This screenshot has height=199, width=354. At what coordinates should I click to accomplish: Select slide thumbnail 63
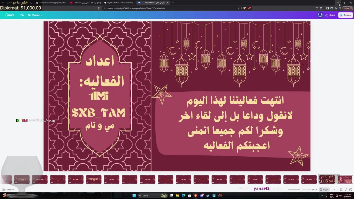(201, 179)
